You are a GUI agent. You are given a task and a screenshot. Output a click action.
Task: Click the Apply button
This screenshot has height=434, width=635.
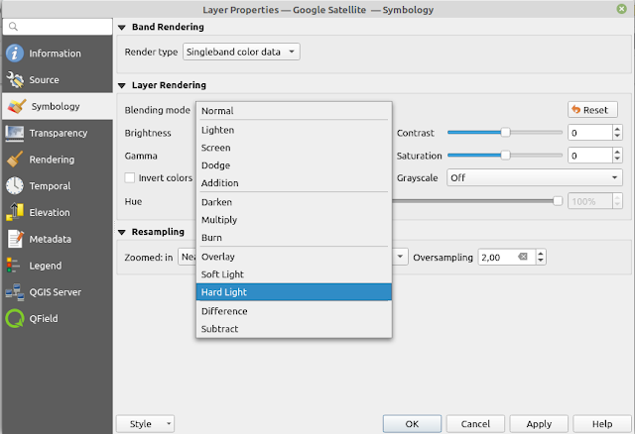[539, 424]
